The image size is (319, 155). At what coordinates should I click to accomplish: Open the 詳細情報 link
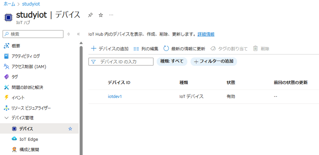tap(206, 34)
